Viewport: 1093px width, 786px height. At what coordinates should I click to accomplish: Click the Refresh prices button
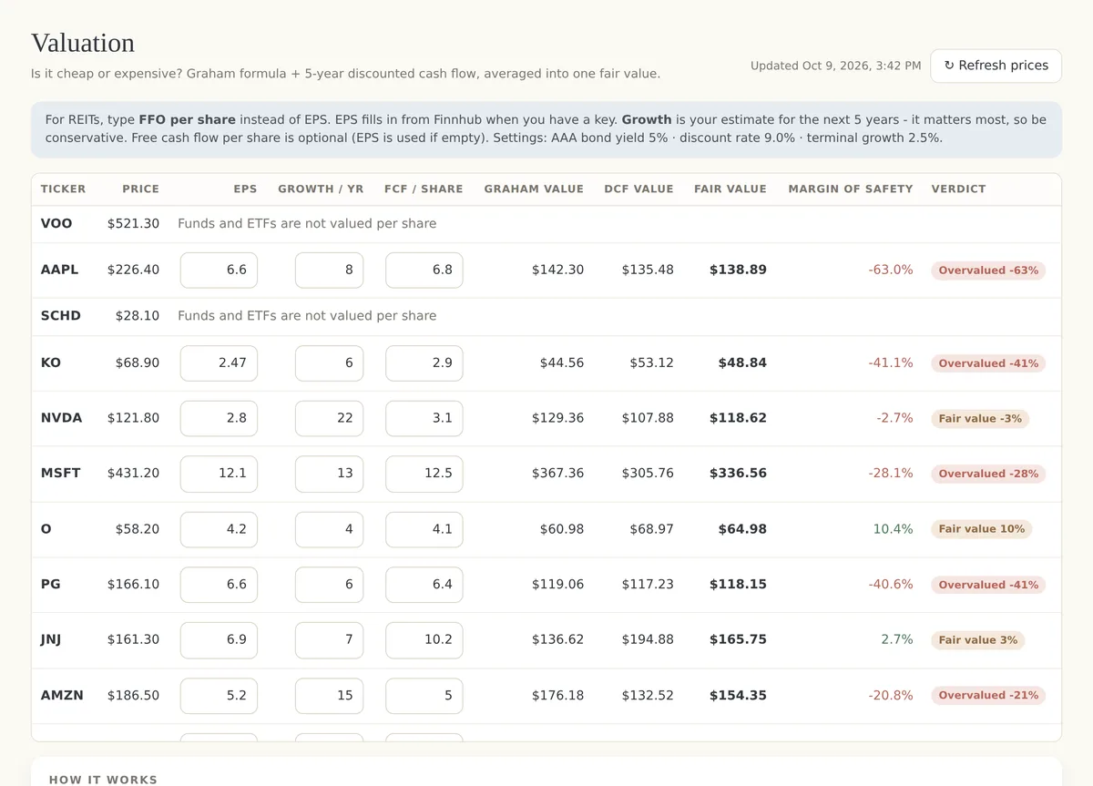[996, 66]
